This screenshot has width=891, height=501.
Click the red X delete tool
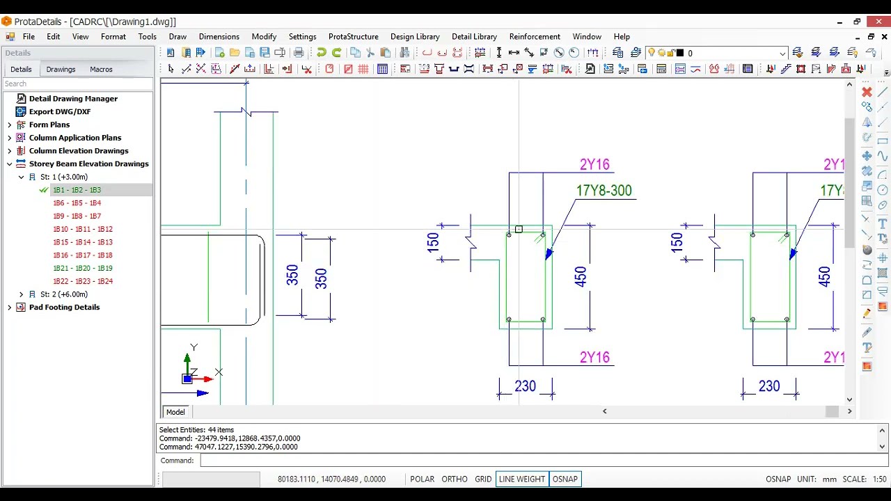(867, 92)
